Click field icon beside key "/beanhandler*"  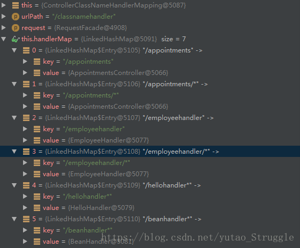pyautogui.click(x=37, y=230)
